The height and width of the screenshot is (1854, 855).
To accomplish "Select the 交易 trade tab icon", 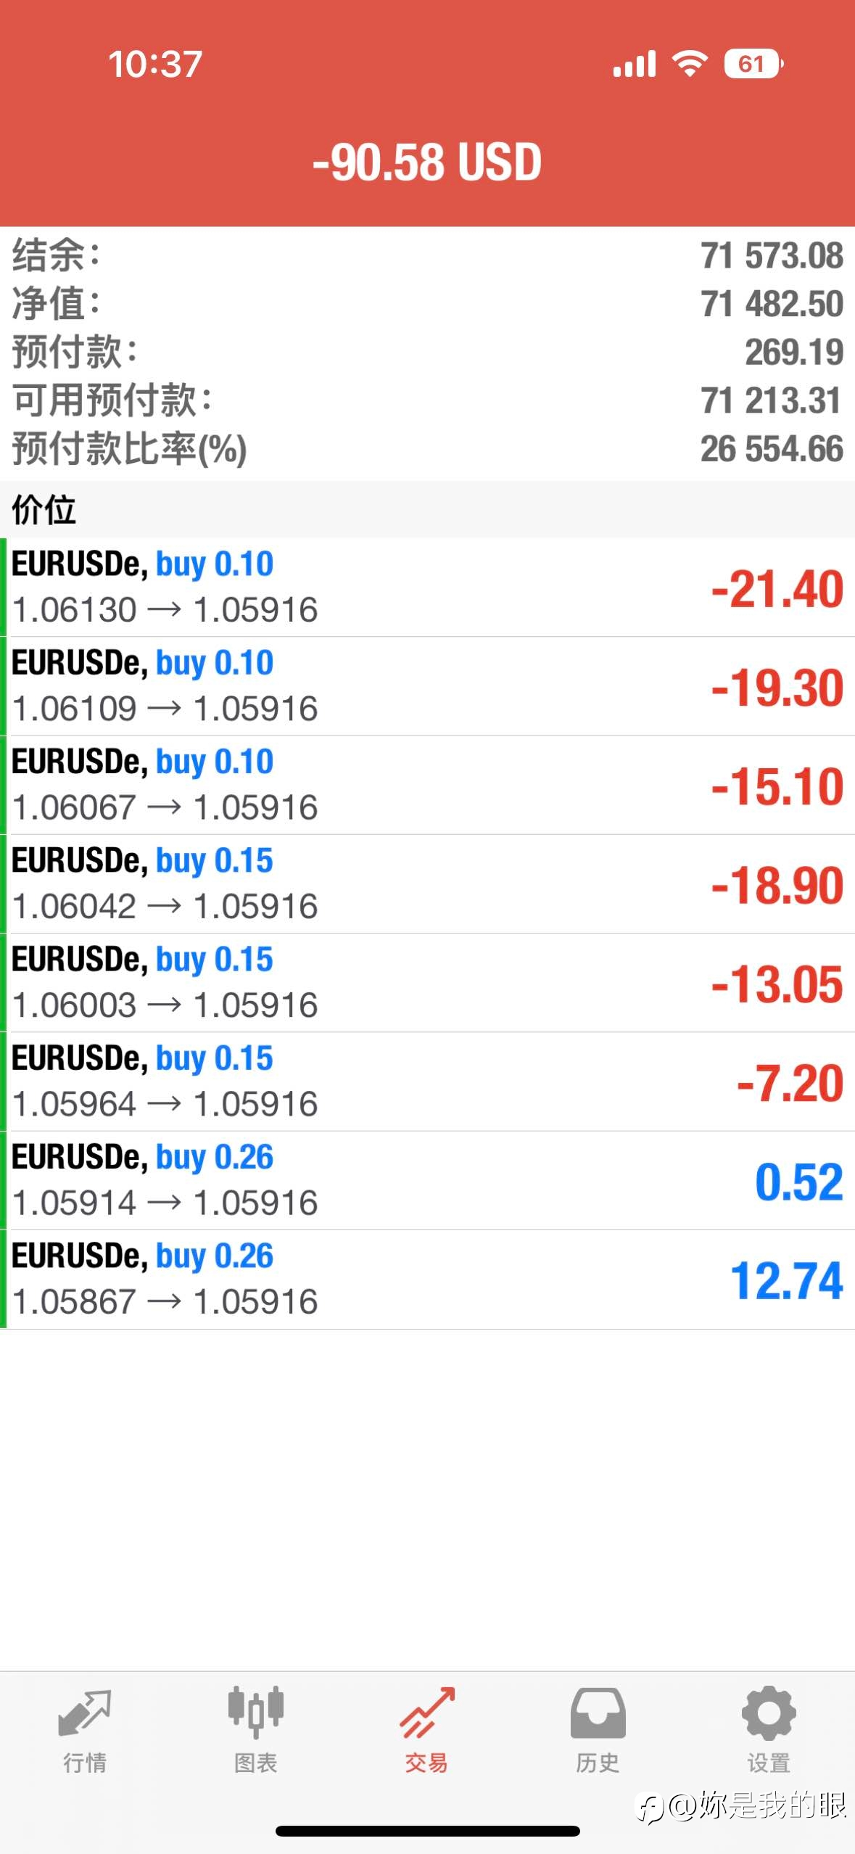I will coord(427,1713).
